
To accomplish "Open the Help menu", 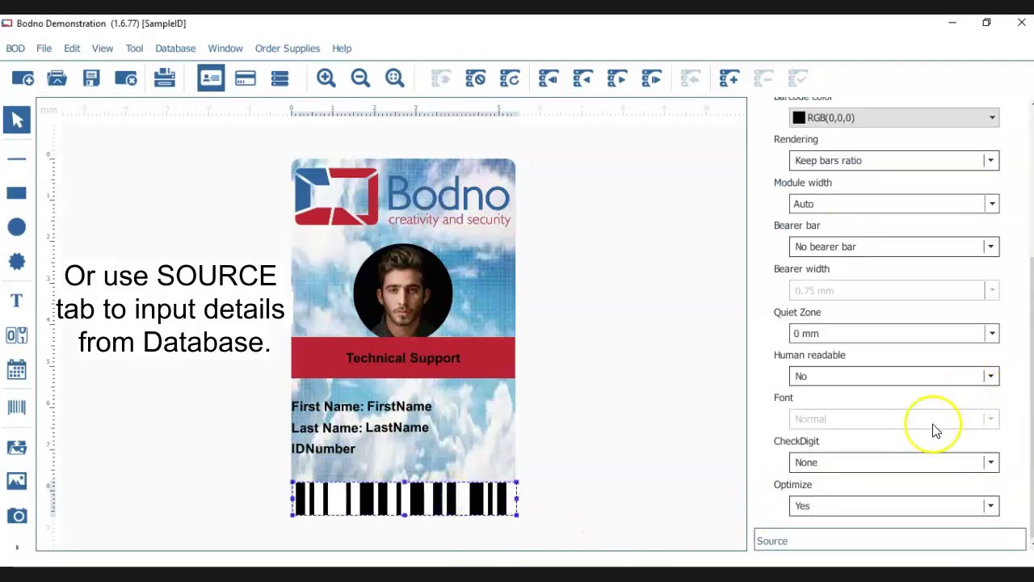I will point(342,48).
